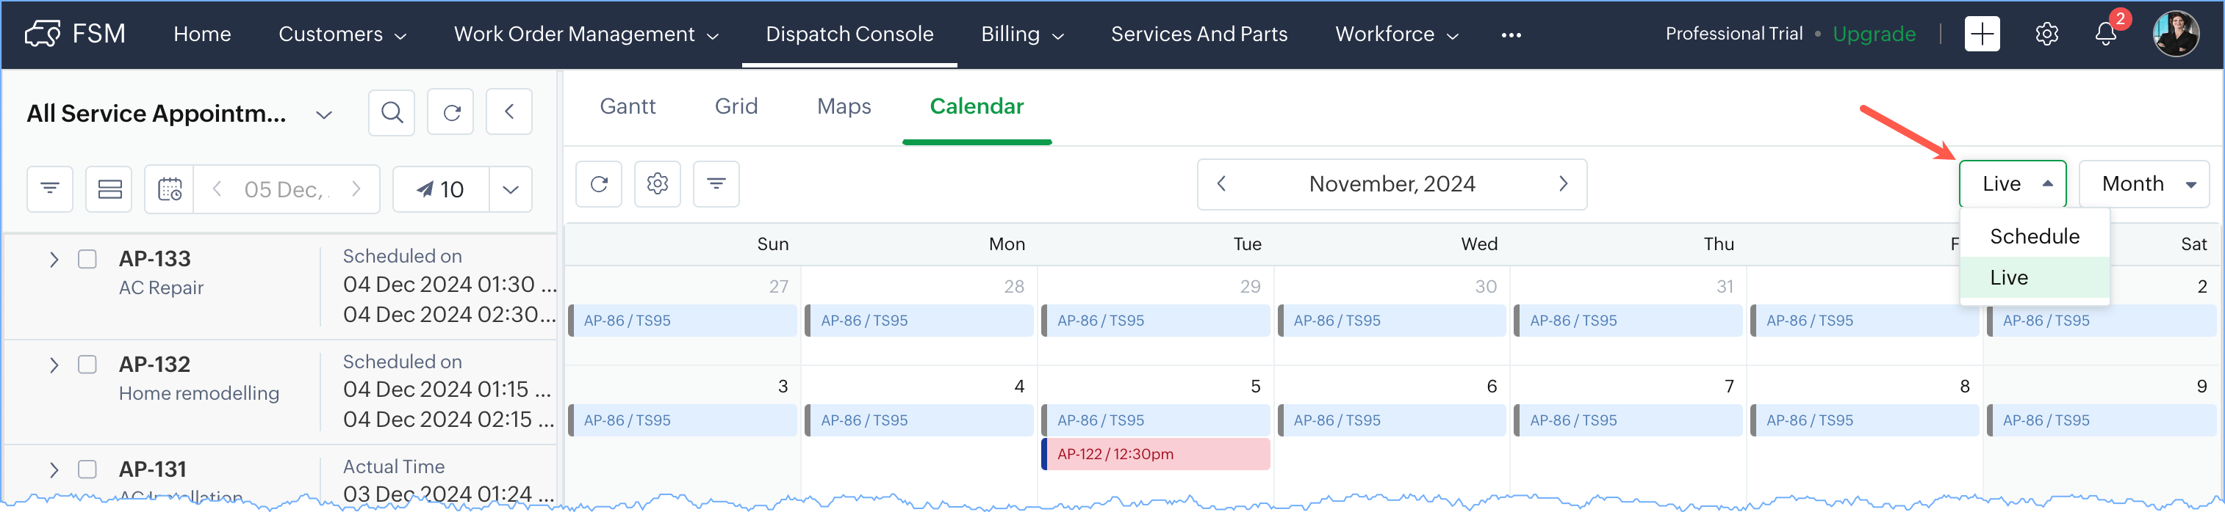
Task: Open the user profile avatar
Action: pyautogui.click(x=2175, y=34)
